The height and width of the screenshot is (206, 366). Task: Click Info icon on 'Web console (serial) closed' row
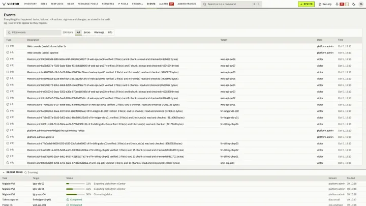coord(8,46)
